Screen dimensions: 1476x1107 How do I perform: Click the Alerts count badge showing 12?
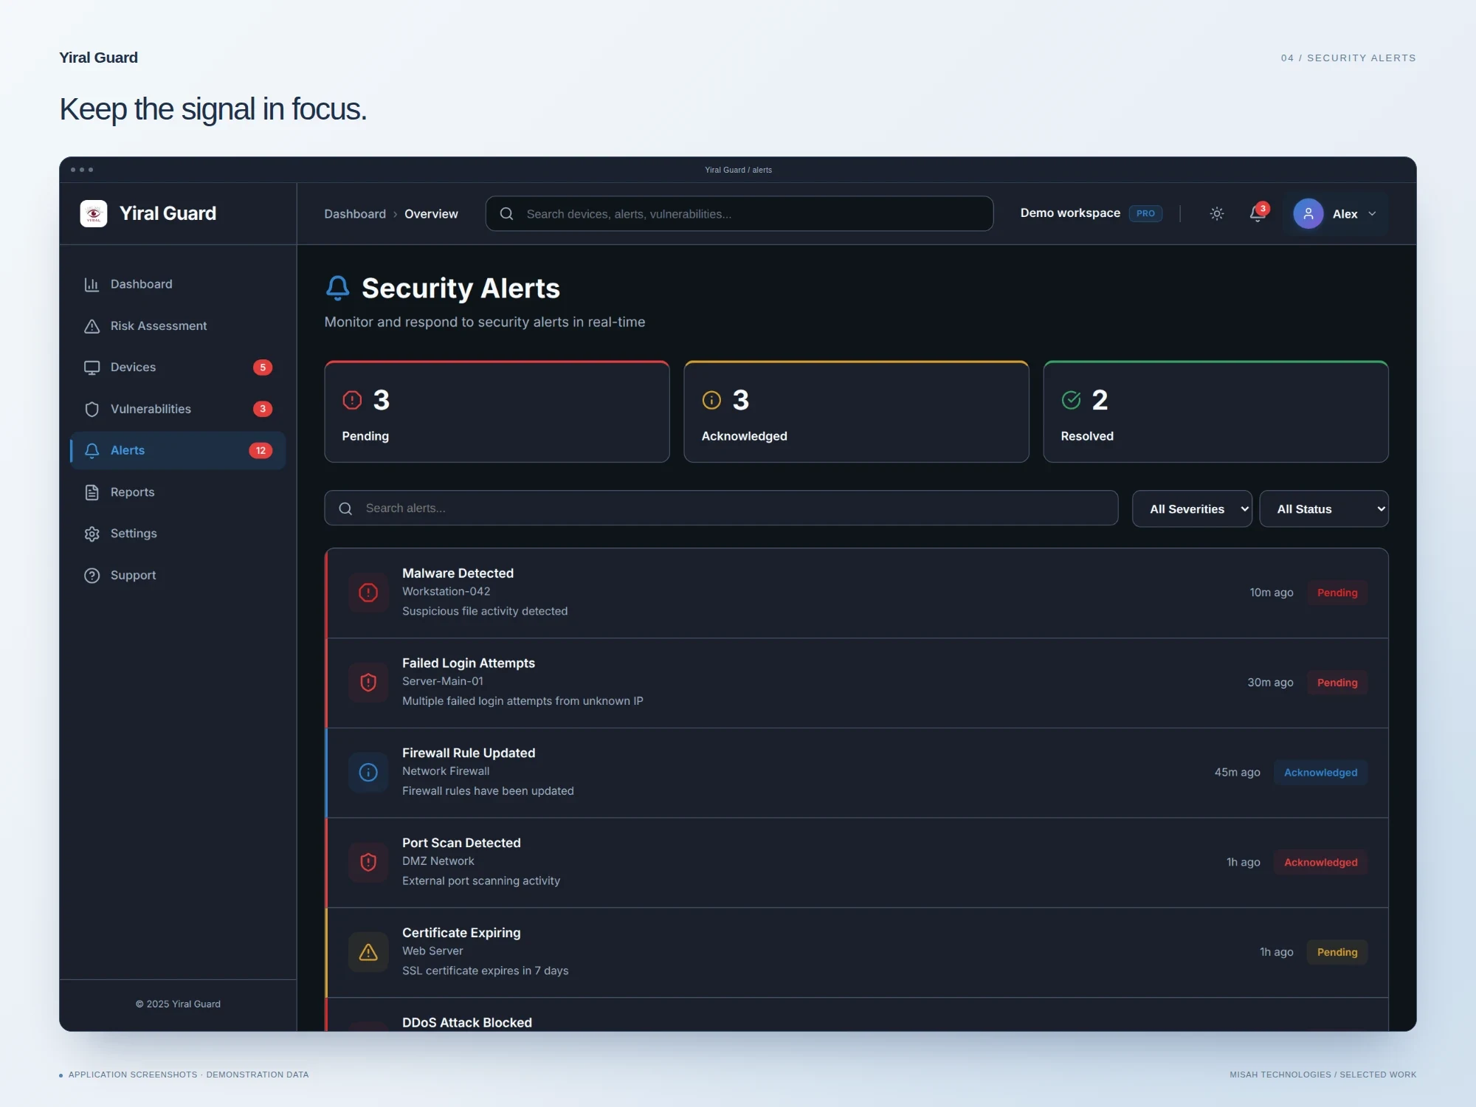pos(261,450)
